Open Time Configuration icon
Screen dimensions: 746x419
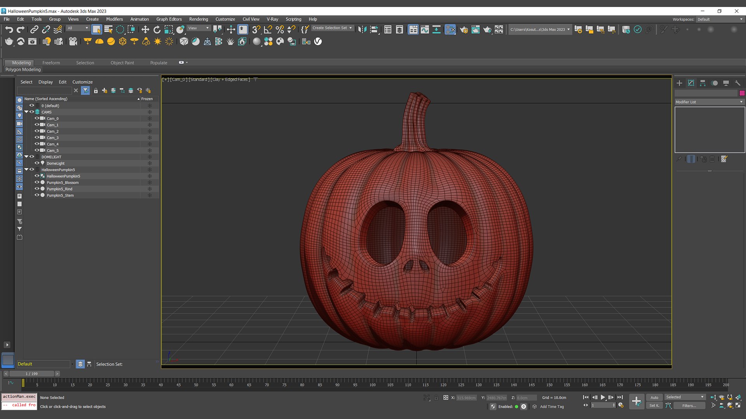tap(621, 405)
